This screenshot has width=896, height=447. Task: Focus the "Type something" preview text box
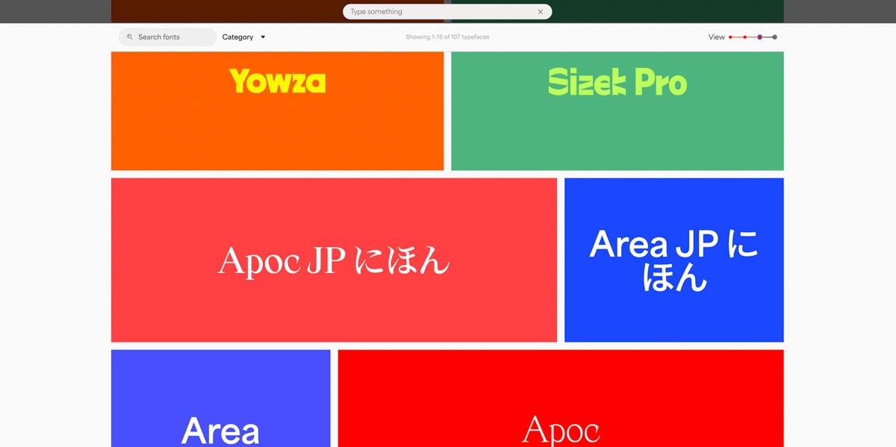coord(441,12)
